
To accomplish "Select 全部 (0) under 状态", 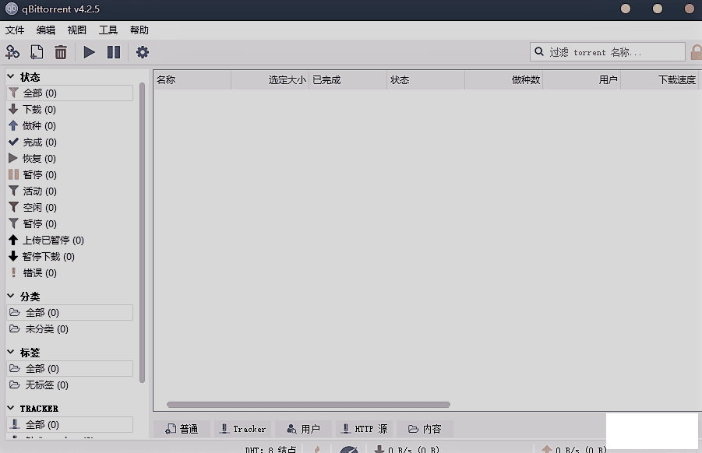I will 70,93.
